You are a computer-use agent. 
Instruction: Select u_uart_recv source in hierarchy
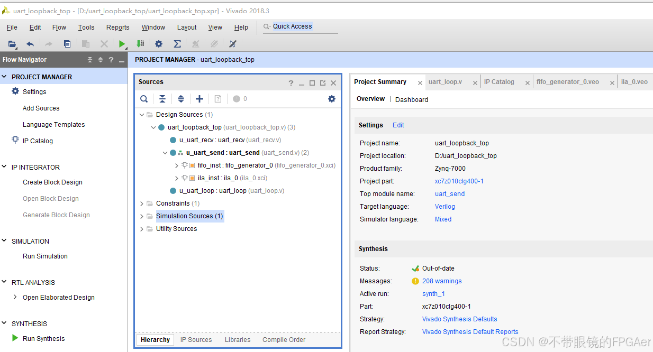point(230,140)
